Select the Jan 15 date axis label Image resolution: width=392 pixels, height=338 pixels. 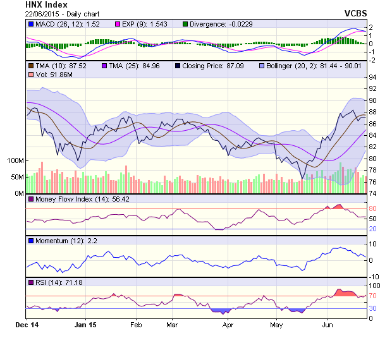(85, 325)
